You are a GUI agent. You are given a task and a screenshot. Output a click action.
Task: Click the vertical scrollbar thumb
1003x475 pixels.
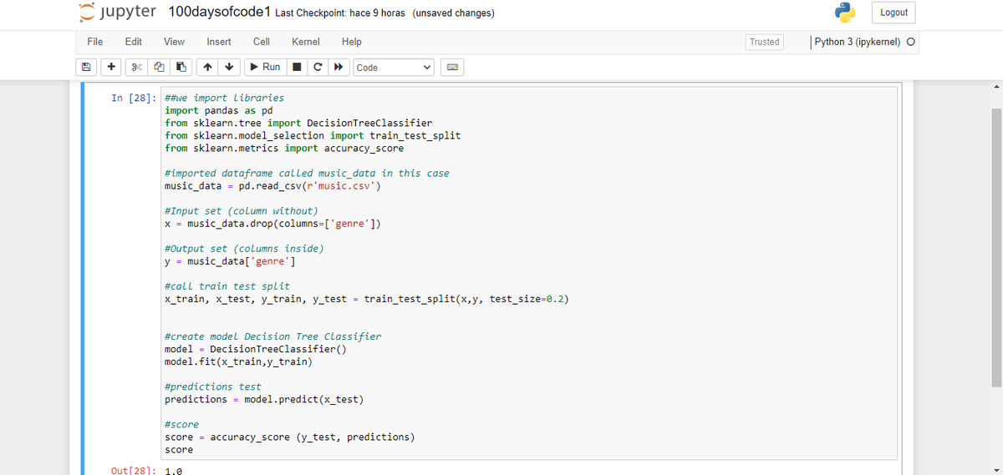[x=995, y=247]
